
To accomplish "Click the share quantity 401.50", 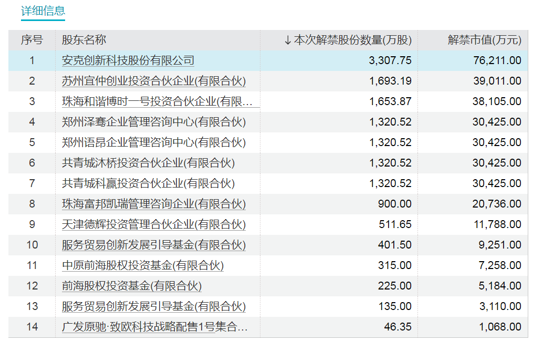I will click(x=395, y=245).
